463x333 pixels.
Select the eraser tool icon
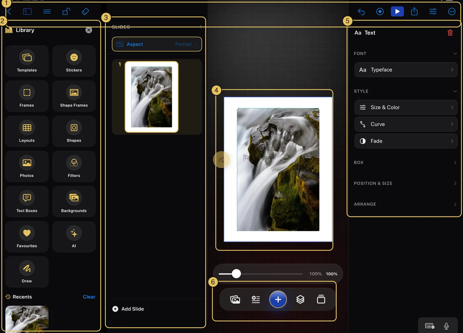[x=85, y=12]
